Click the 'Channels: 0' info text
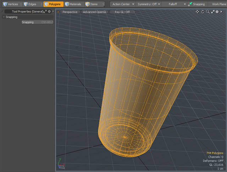Screen dimensions: 227x172 [x=216, y=157]
